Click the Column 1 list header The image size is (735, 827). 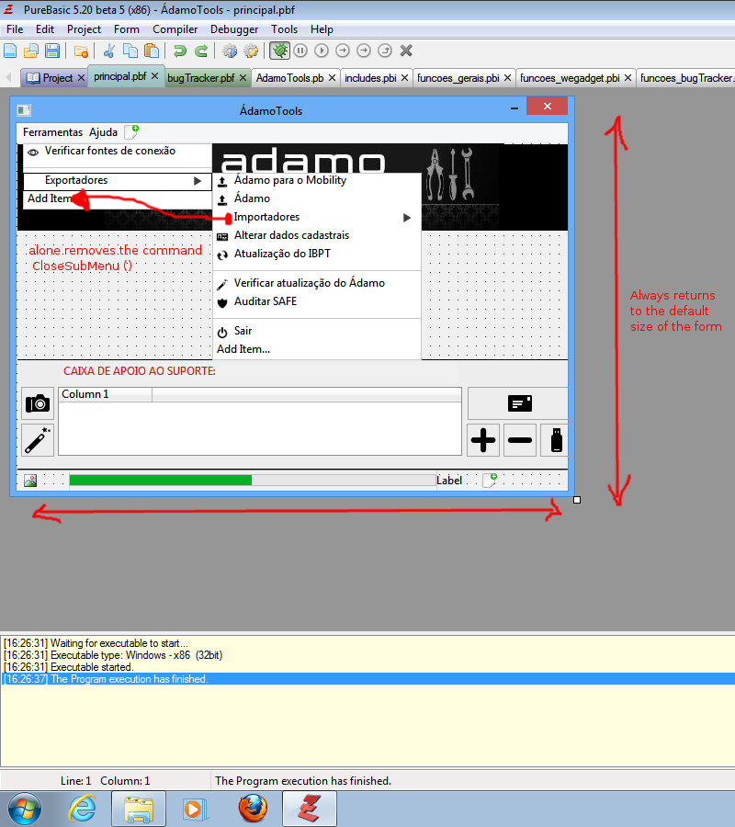click(x=106, y=394)
